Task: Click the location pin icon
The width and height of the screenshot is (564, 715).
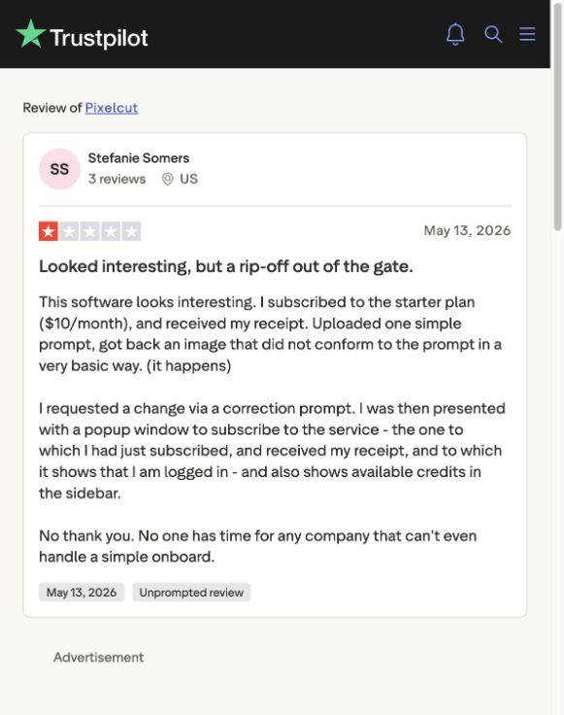Action: click(167, 179)
